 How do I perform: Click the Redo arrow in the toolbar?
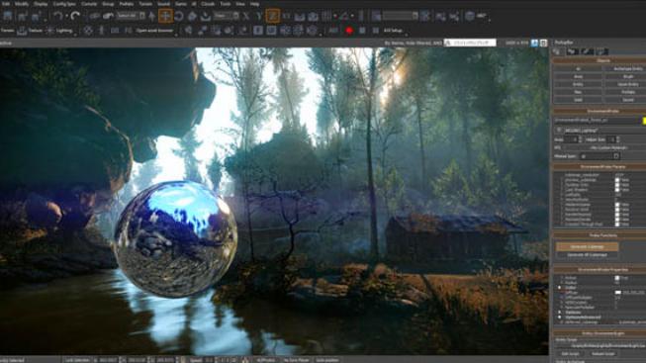[74, 16]
